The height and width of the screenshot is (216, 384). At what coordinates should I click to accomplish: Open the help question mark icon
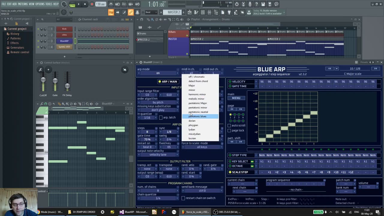tap(256, 4)
